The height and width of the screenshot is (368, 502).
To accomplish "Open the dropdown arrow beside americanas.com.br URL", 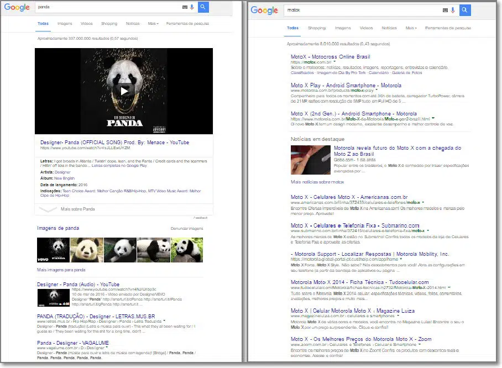I will tap(423, 202).
